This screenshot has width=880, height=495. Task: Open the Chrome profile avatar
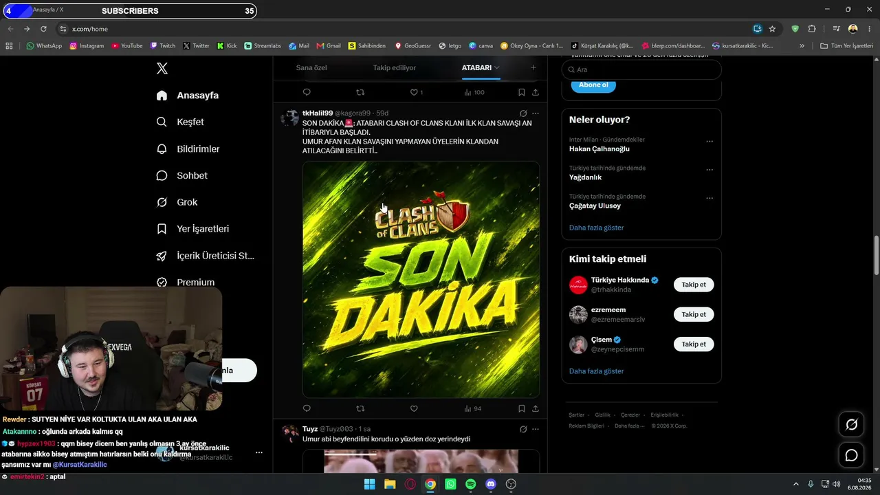853,29
